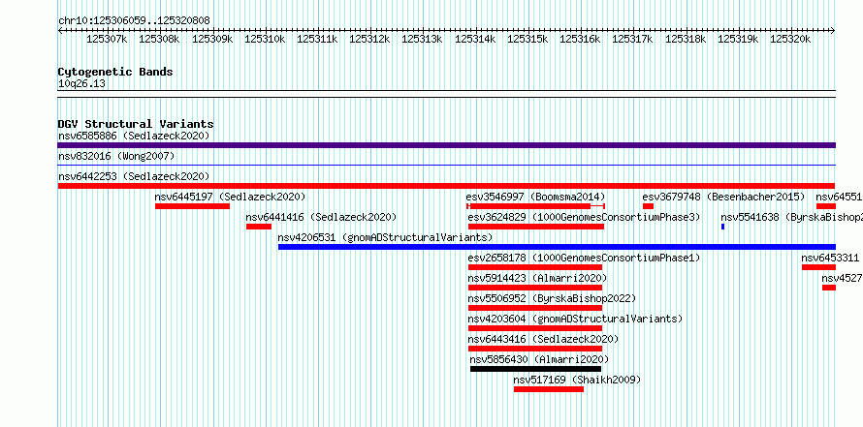The image size is (863, 427).
Task: Open the nsv5541638 ByrskaBishop label
Action: (x=791, y=217)
